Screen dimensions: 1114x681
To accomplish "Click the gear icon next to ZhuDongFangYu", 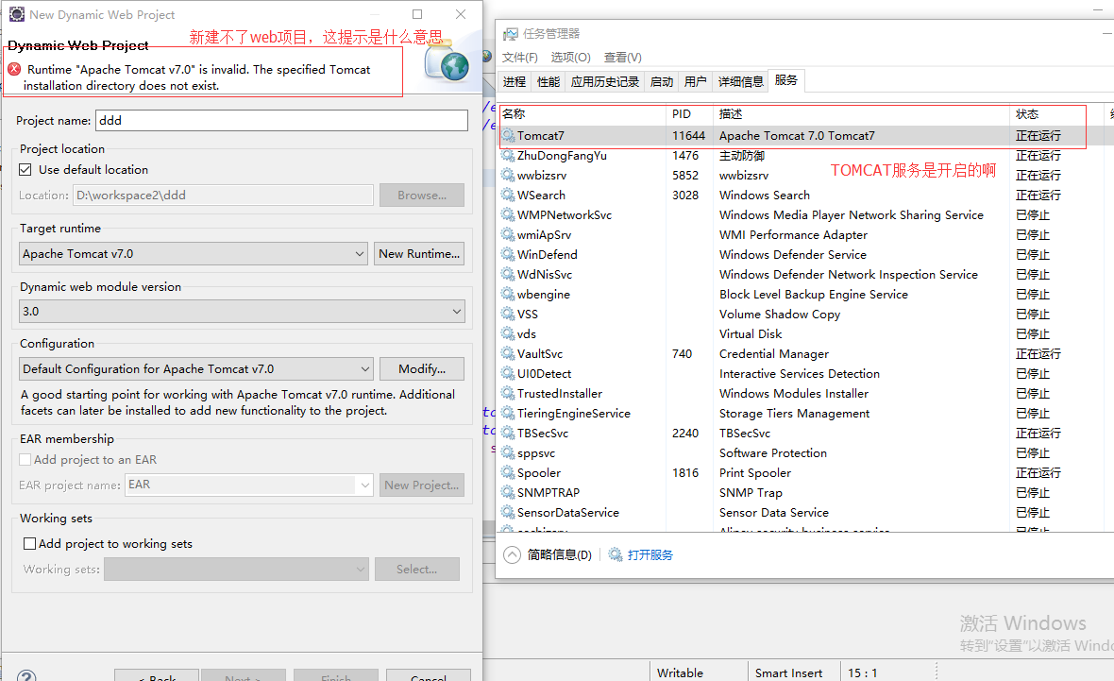I will 508,155.
